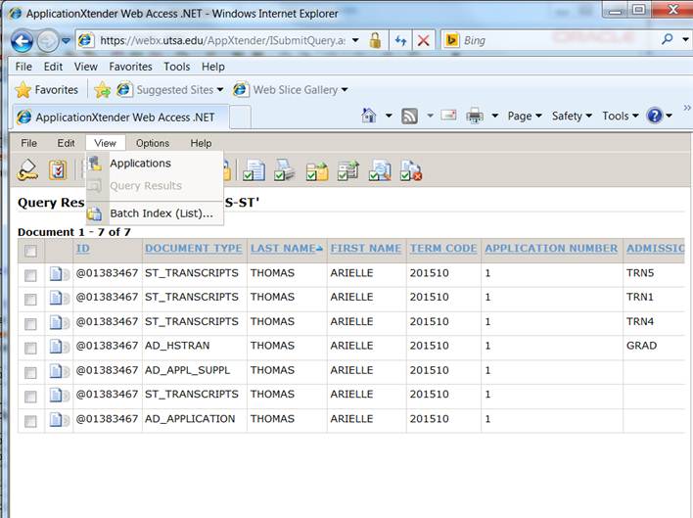
Task: Click the security lock icon in address bar
Action: [376, 40]
